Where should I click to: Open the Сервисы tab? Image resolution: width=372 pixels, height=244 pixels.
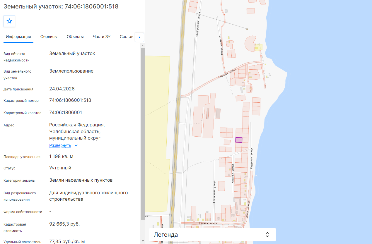click(49, 37)
